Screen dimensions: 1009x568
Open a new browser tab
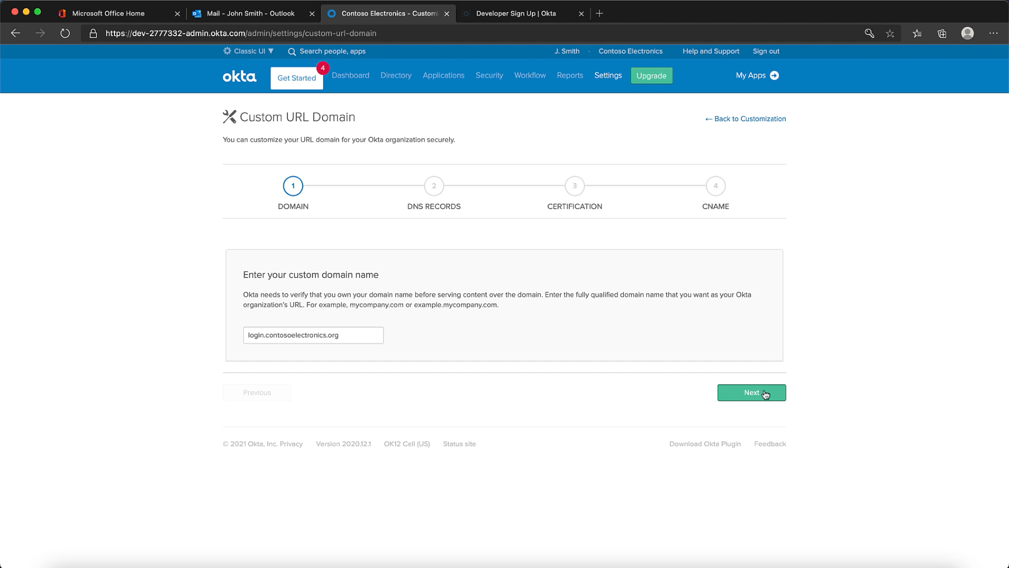[x=599, y=13]
